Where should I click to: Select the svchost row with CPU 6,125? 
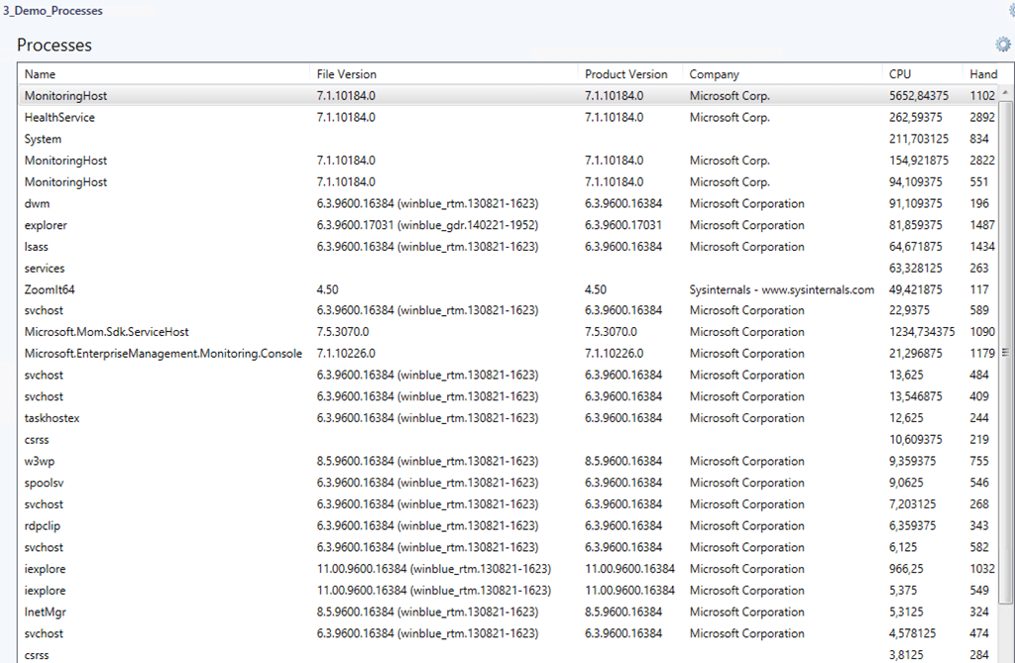point(508,547)
